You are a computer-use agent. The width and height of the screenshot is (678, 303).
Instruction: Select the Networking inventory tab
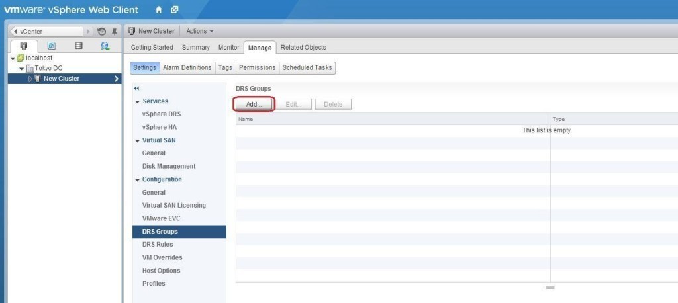[105, 46]
